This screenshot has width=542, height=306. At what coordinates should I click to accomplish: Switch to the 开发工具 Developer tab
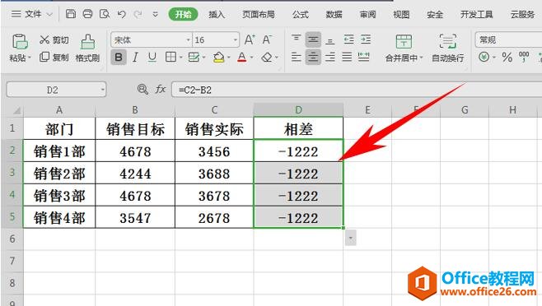(477, 14)
